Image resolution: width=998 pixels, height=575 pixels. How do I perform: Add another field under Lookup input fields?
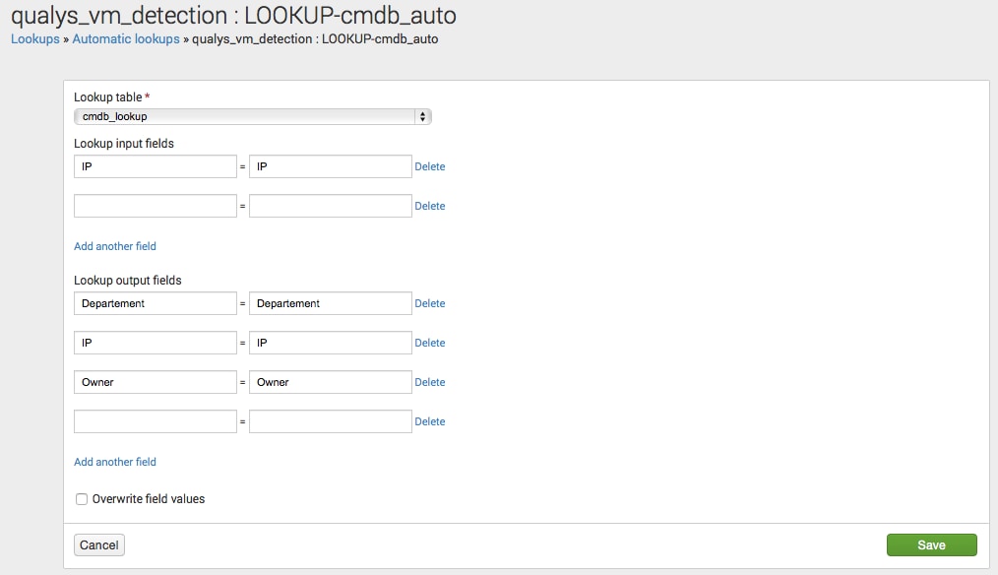tap(115, 246)
